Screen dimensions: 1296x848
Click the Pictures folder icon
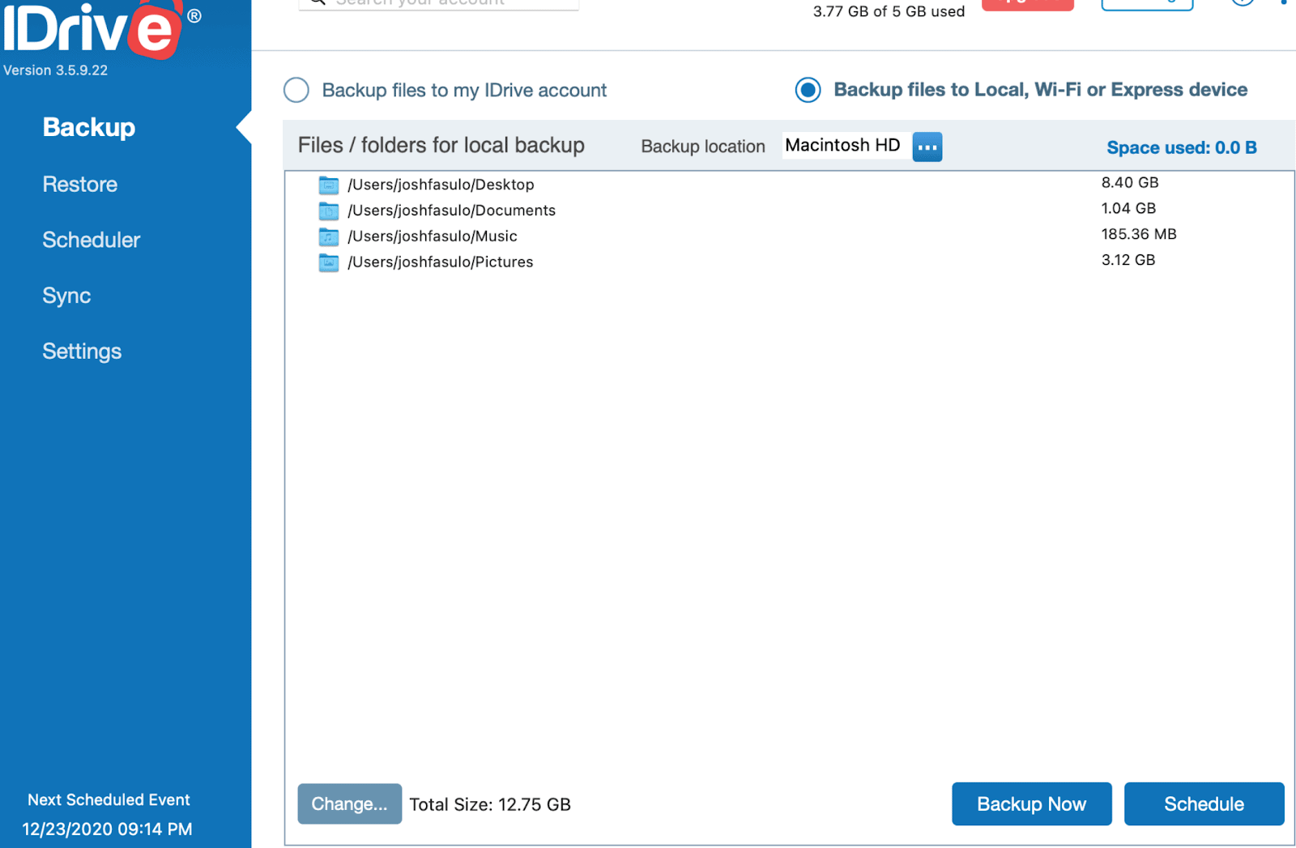pos(328,263)
